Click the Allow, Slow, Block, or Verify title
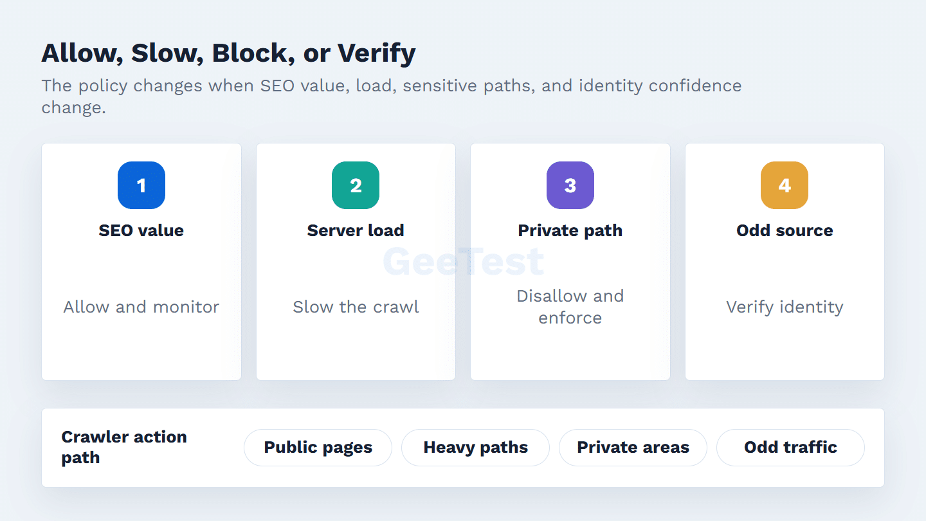Viewport: 926px width, 521px height. pyautogui.click(x=228, y=53)
